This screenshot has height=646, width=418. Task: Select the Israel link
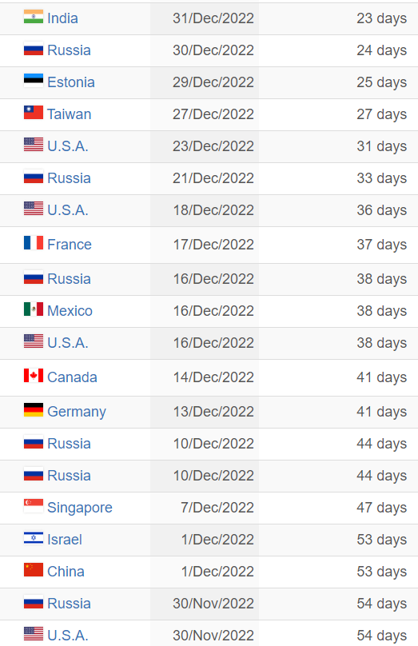click(x=65, y=540)
